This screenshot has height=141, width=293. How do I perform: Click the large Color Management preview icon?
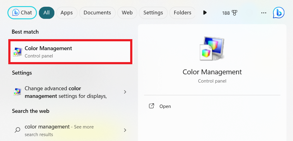pyautogui.click(x=212, y=48)
